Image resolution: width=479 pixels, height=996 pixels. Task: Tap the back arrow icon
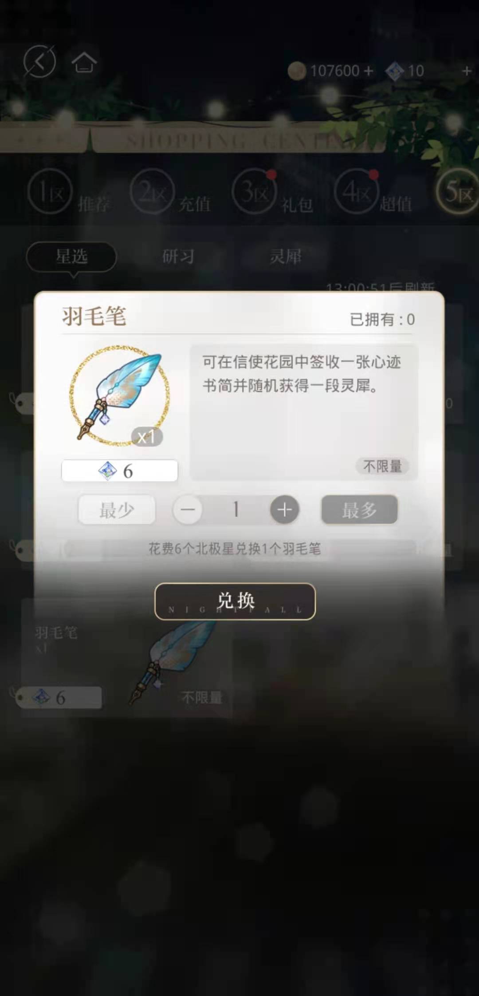click(39, 61)
